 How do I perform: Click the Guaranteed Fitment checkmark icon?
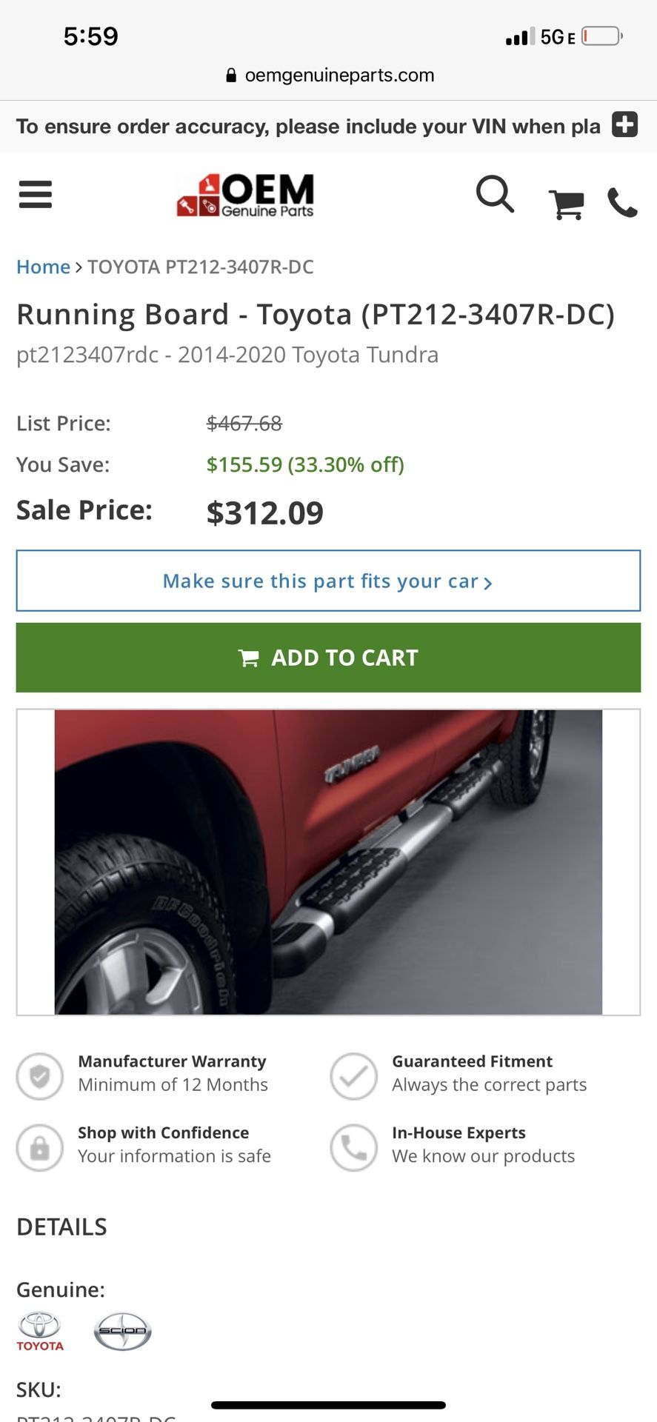point(354,1076)
